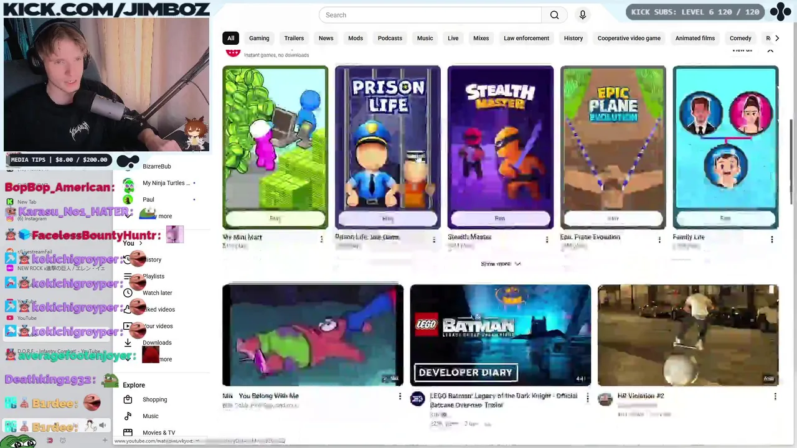The image size is (797, 448).
Task: Select the Law enforcement chip
Action: tap(526, 38)
